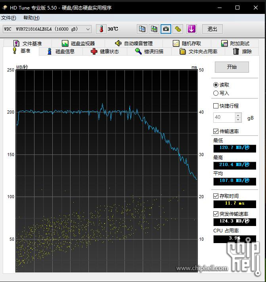The width and height of the screenshot is (266, 282).
Task: Switch to the 随机存取 tab
Action: click(187, 43)
